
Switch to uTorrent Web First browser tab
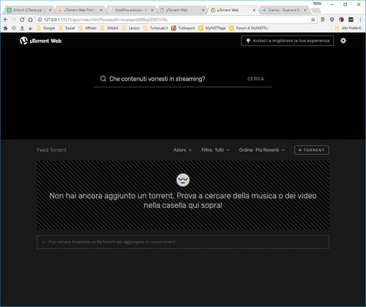coord(79,10)
